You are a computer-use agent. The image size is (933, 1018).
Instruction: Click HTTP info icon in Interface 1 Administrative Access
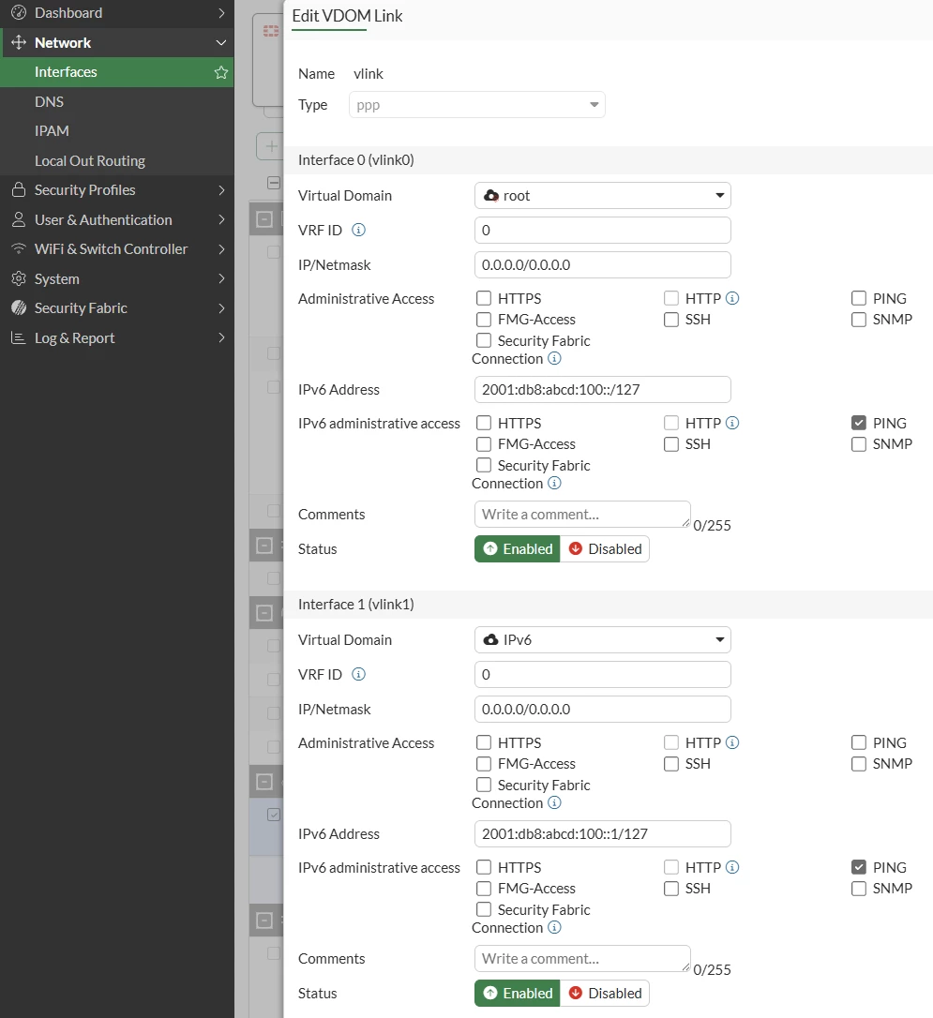click(x=732, y=742)
